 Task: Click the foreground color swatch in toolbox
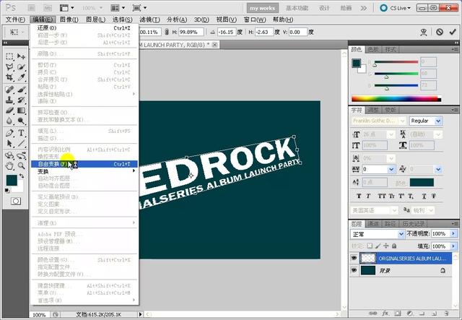12,180
